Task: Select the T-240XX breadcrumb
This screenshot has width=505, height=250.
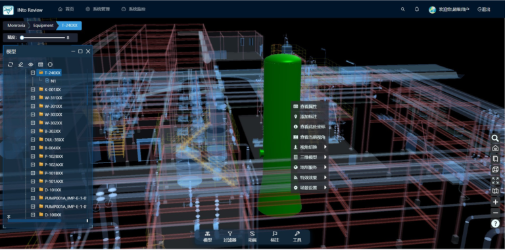Action: coord(70,26)
